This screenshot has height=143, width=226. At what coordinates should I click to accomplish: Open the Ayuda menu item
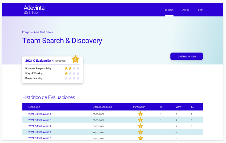click(x=186, y=10)
